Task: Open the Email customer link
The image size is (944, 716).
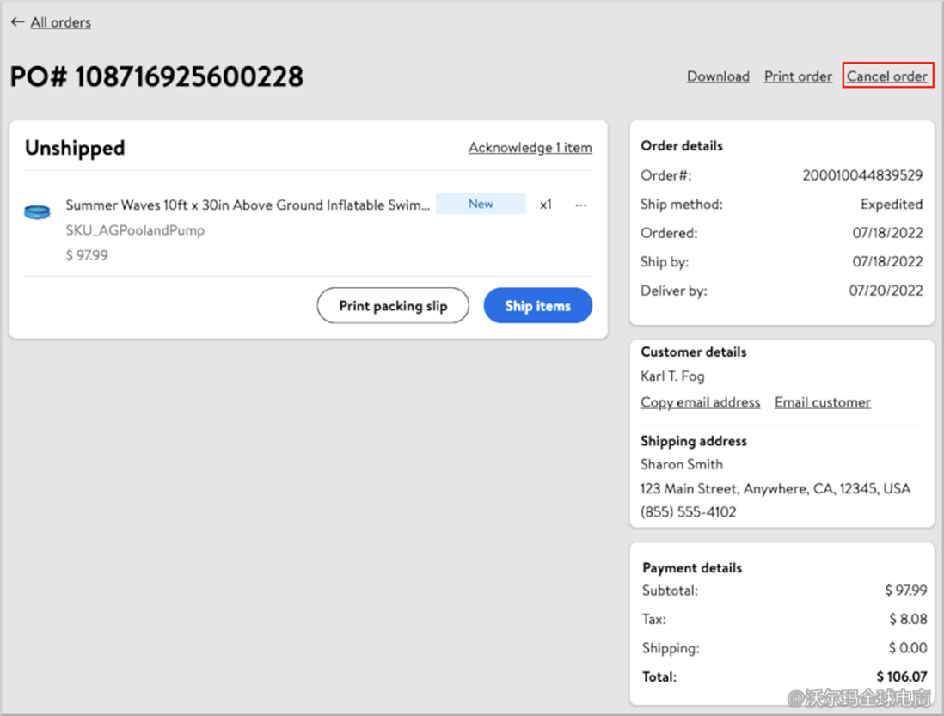Action: click(x=822, y=402)
